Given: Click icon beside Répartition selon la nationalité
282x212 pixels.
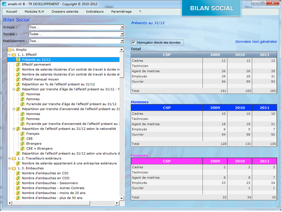Looking at the screenshot, I should (x=18, y=129).
